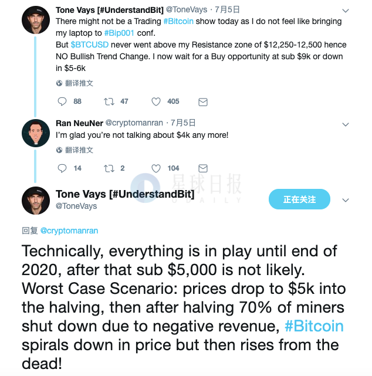Send Tone Vays' first tweet via message
Screen dimensions: 372x376
tap(203, 101)
